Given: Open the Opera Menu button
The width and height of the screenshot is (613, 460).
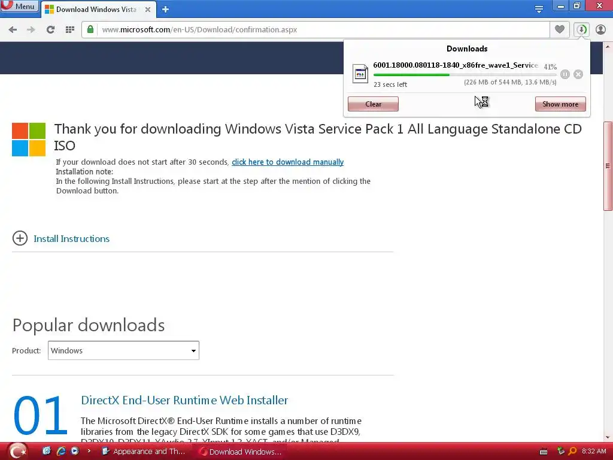Looking at the screenshot, I should 20,6.
